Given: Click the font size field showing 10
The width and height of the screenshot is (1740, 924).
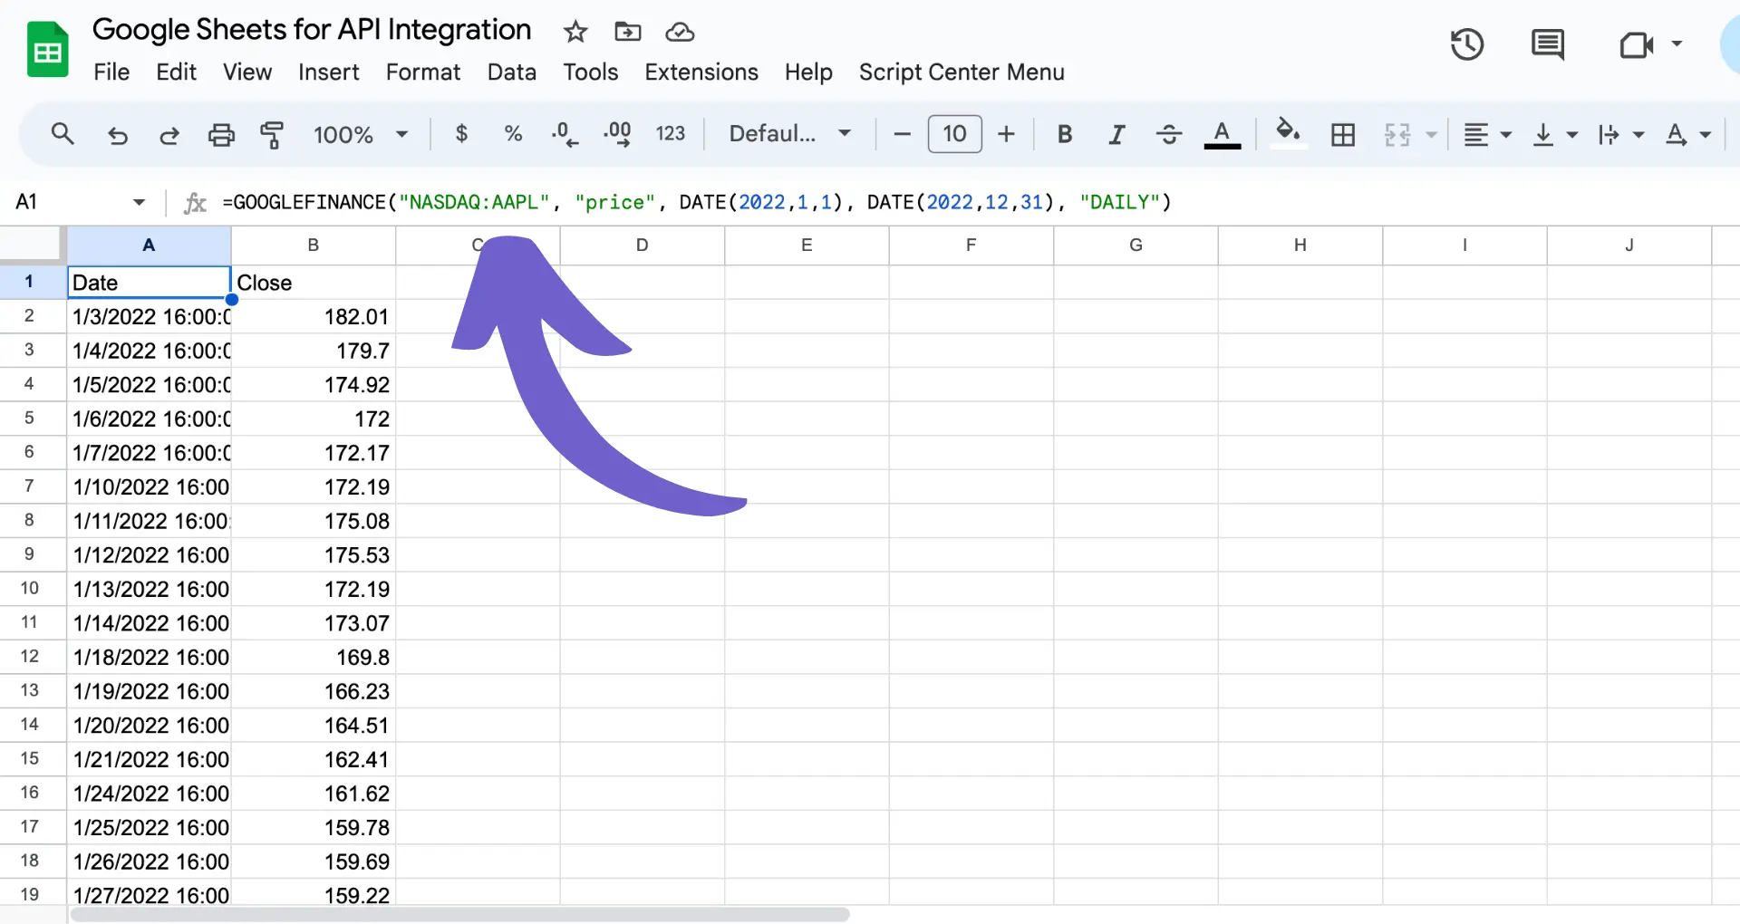Looking at the screenshot, I should [954, 134].
